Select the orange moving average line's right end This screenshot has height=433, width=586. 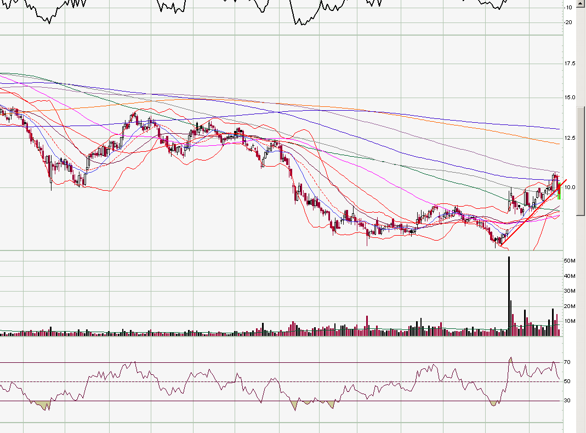coord(557,144)
